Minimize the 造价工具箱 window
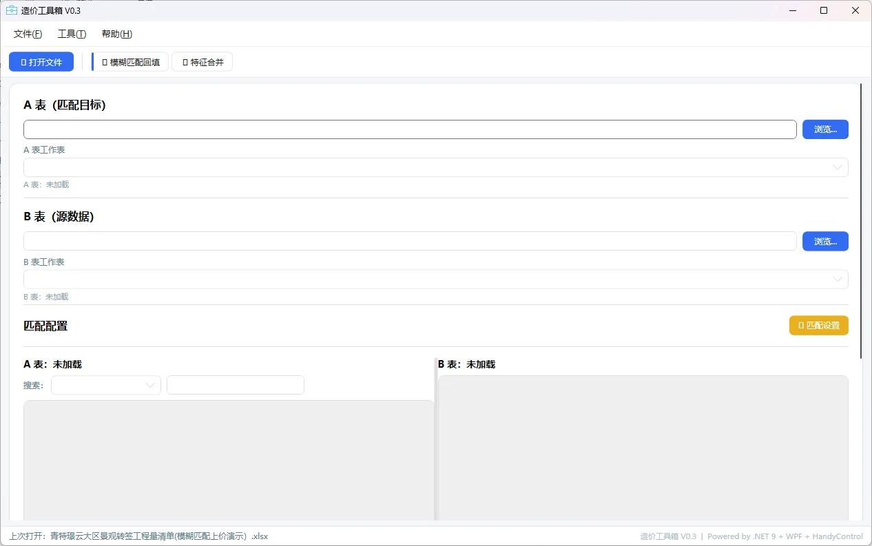Screen dimensions: 872x546 click(792, 10)
